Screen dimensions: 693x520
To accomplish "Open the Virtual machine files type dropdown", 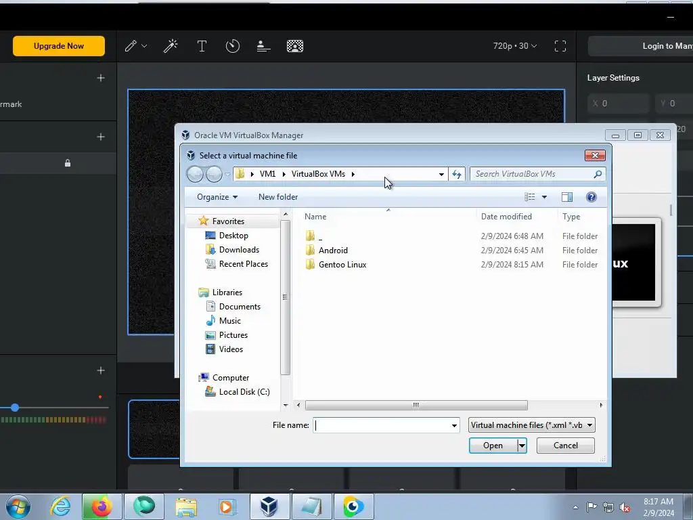I will click(532, 425).
